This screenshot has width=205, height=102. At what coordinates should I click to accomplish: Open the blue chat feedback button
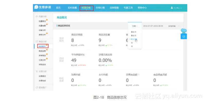184,36
